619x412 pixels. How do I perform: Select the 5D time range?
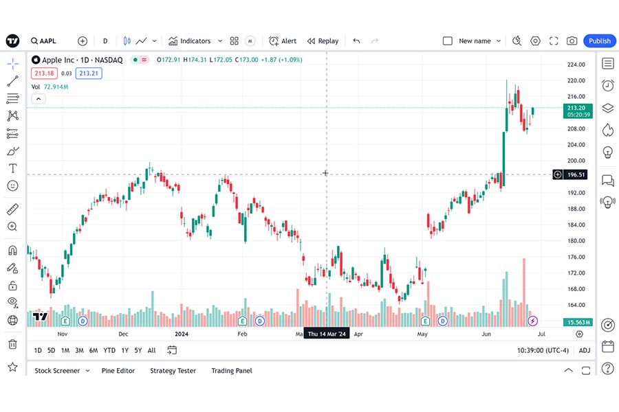click(x=52, y=350)
